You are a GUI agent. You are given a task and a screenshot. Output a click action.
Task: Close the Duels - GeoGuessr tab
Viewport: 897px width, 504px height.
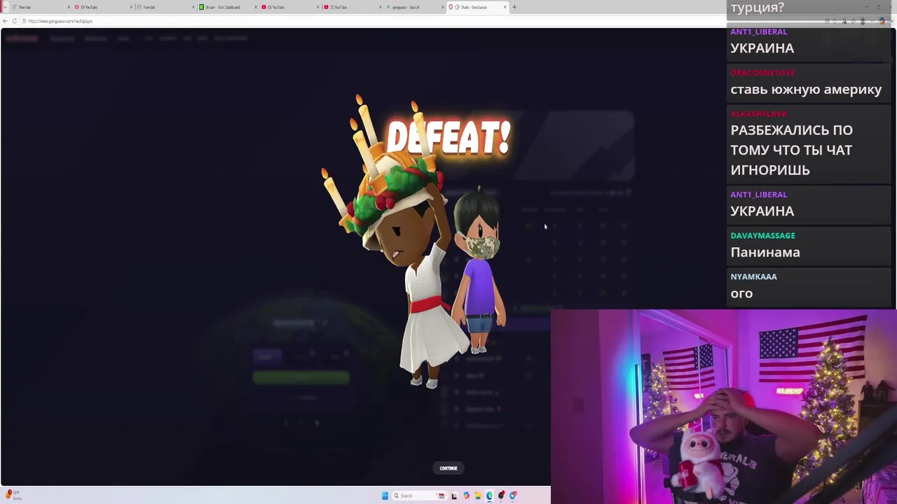coord(505,7)
